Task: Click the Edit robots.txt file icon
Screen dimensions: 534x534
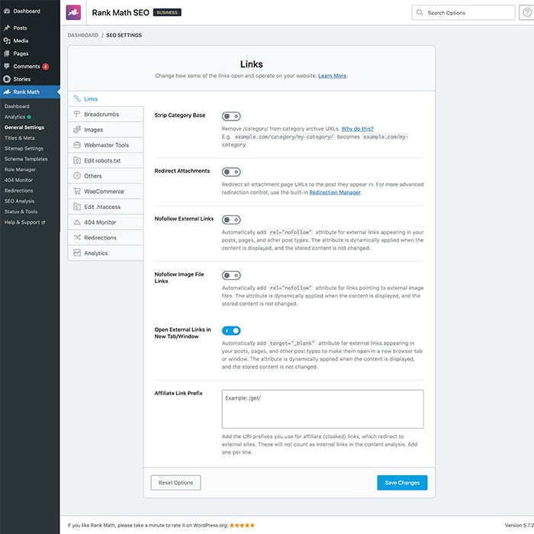Action: coord(77,160)
